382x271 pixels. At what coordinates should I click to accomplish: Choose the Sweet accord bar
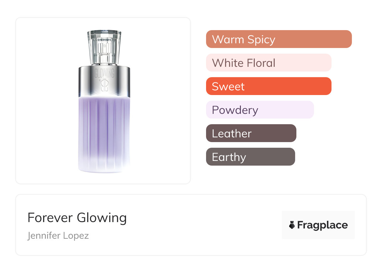pyautogui.click(x=268, y=86)
